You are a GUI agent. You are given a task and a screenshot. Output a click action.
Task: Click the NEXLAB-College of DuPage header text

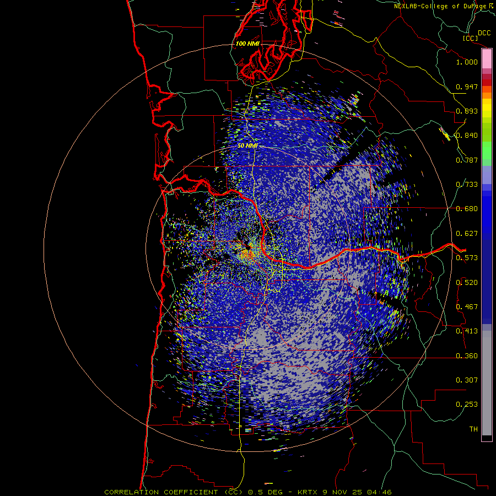pos(445,6)
